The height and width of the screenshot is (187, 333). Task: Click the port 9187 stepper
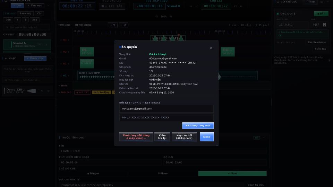pos(324,25)
